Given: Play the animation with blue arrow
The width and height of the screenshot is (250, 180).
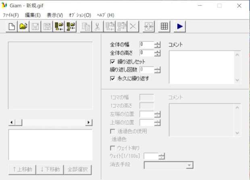Looking at the screenshot, I should (x=180, y=27).
